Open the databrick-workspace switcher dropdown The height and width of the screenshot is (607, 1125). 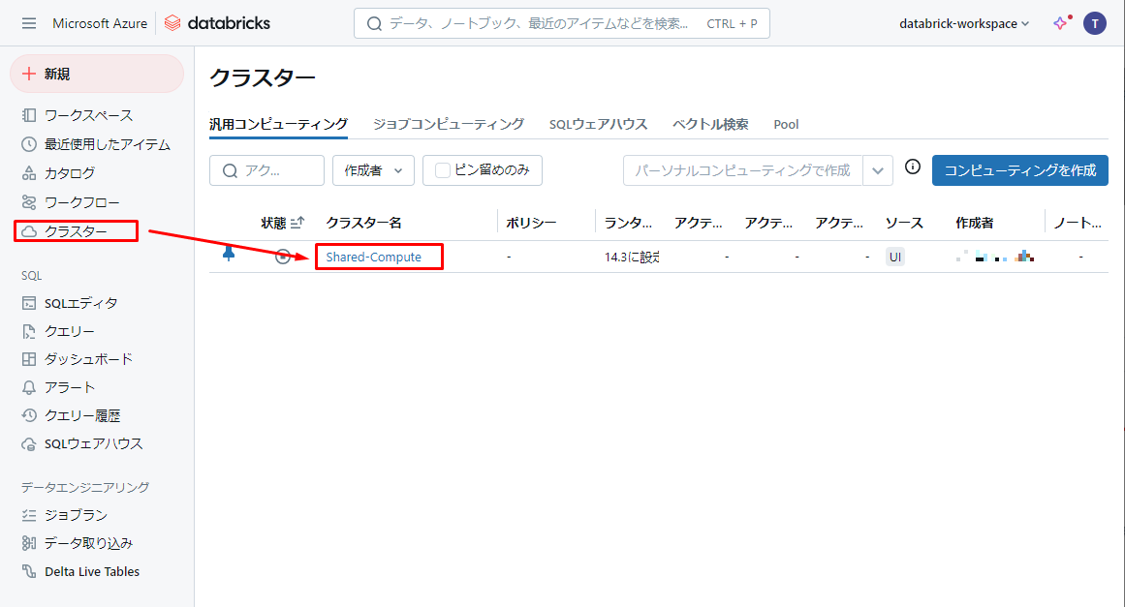pyautogui.click(x=964, y=23)
